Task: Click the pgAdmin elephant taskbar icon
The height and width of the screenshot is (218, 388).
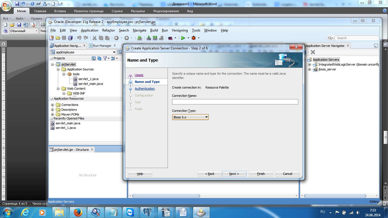Action: (x=147, y=212)
